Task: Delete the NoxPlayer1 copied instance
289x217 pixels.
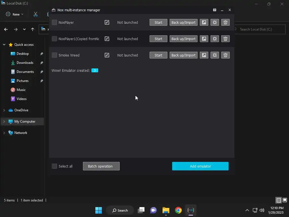Action: [225, 39]
